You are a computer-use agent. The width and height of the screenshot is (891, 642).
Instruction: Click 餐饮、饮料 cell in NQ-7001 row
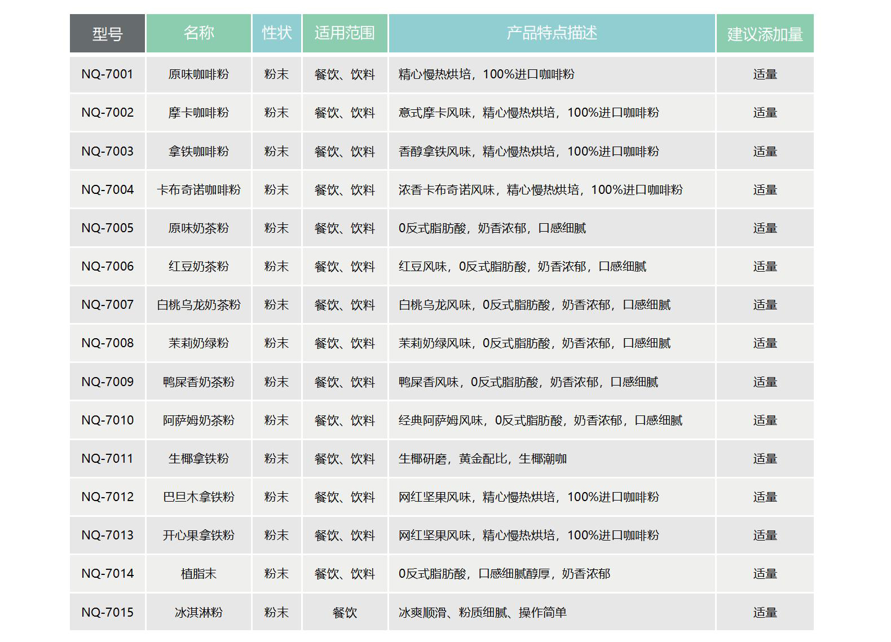pos(345,74)
